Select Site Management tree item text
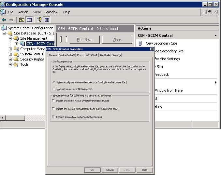Viewport: 221px width, 175px height. coord(34,38)
